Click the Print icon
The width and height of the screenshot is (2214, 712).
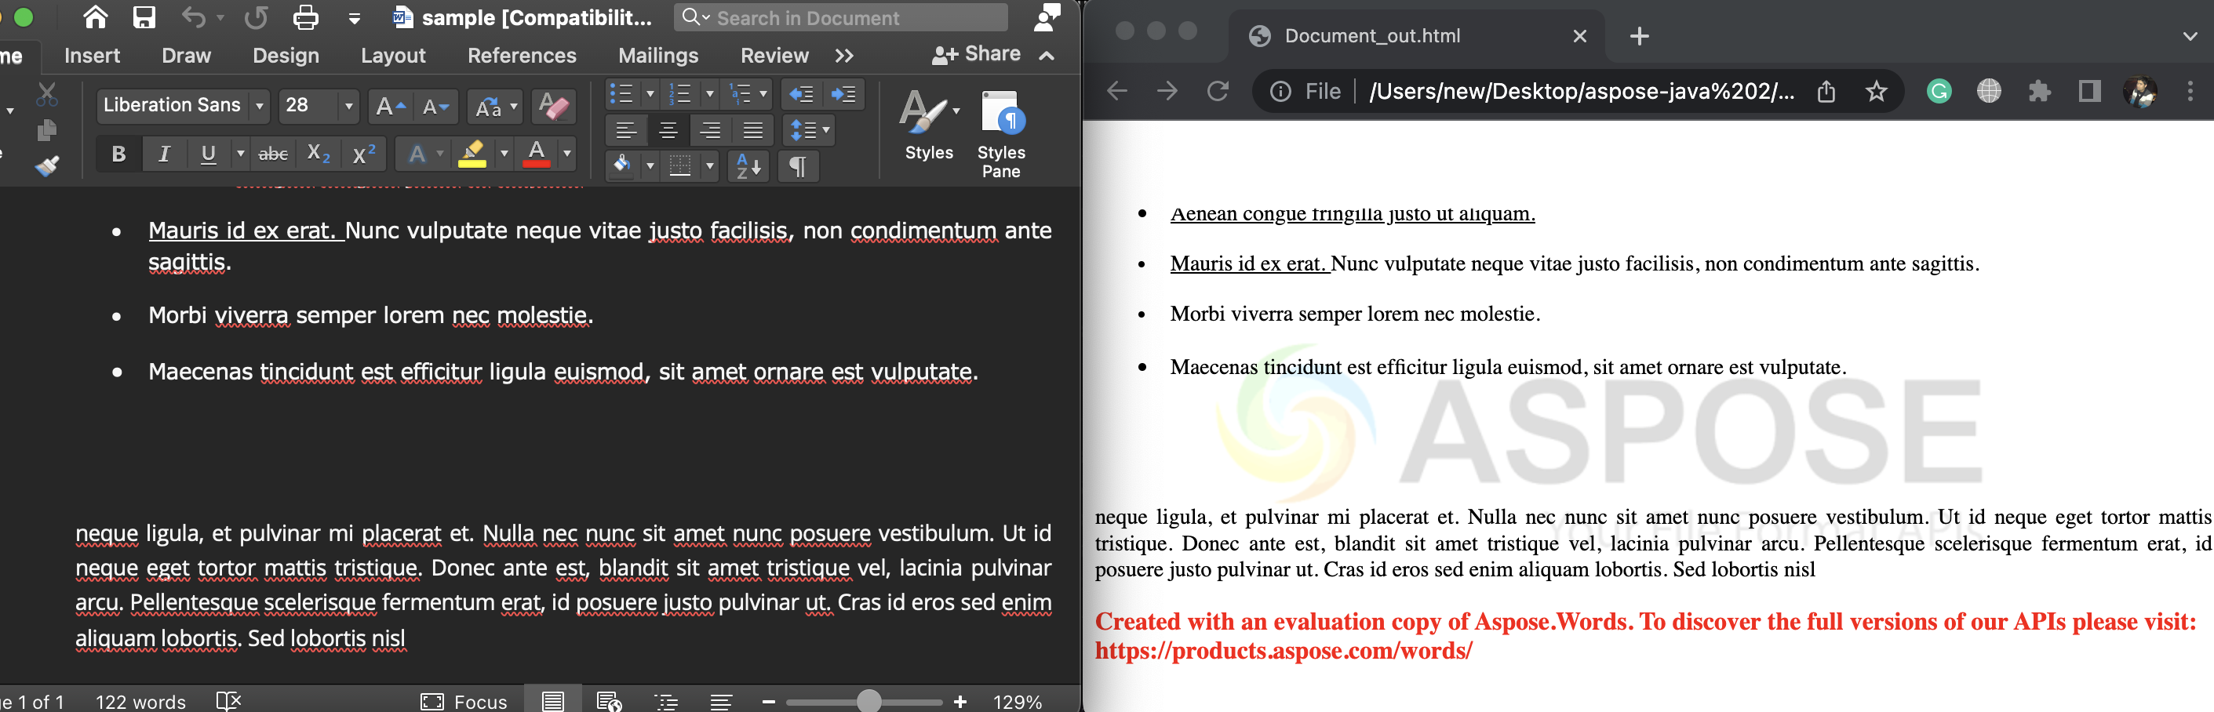pos(305,16)
